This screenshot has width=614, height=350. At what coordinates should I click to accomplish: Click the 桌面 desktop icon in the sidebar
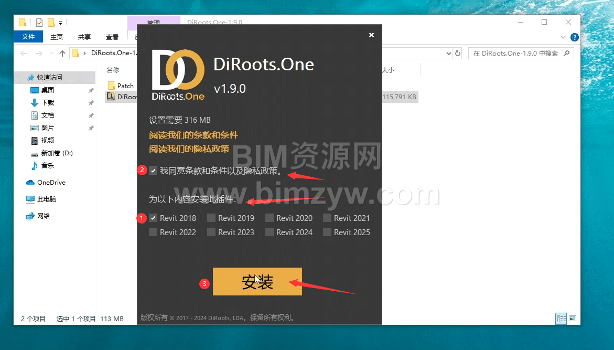coord(35,90)
